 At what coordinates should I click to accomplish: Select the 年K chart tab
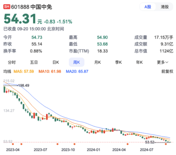click(139, 62)
